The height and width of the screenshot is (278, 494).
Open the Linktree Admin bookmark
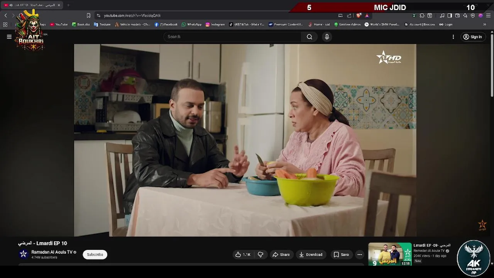pyautogui.click(x=347, y=24)
